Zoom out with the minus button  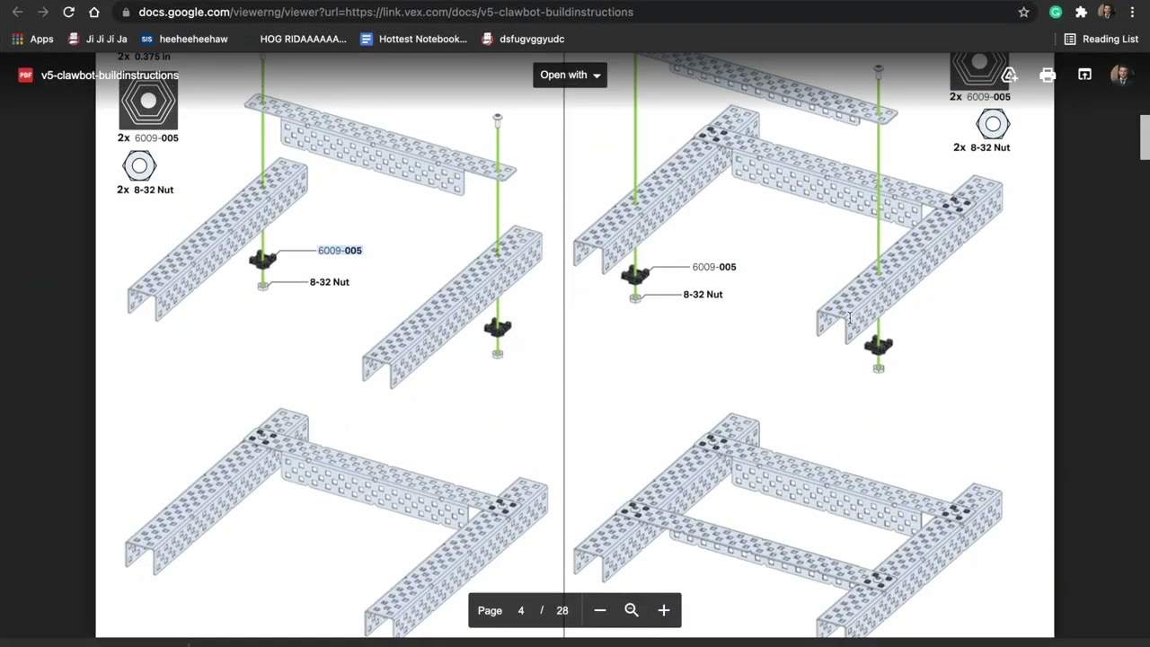click(600, 610)
